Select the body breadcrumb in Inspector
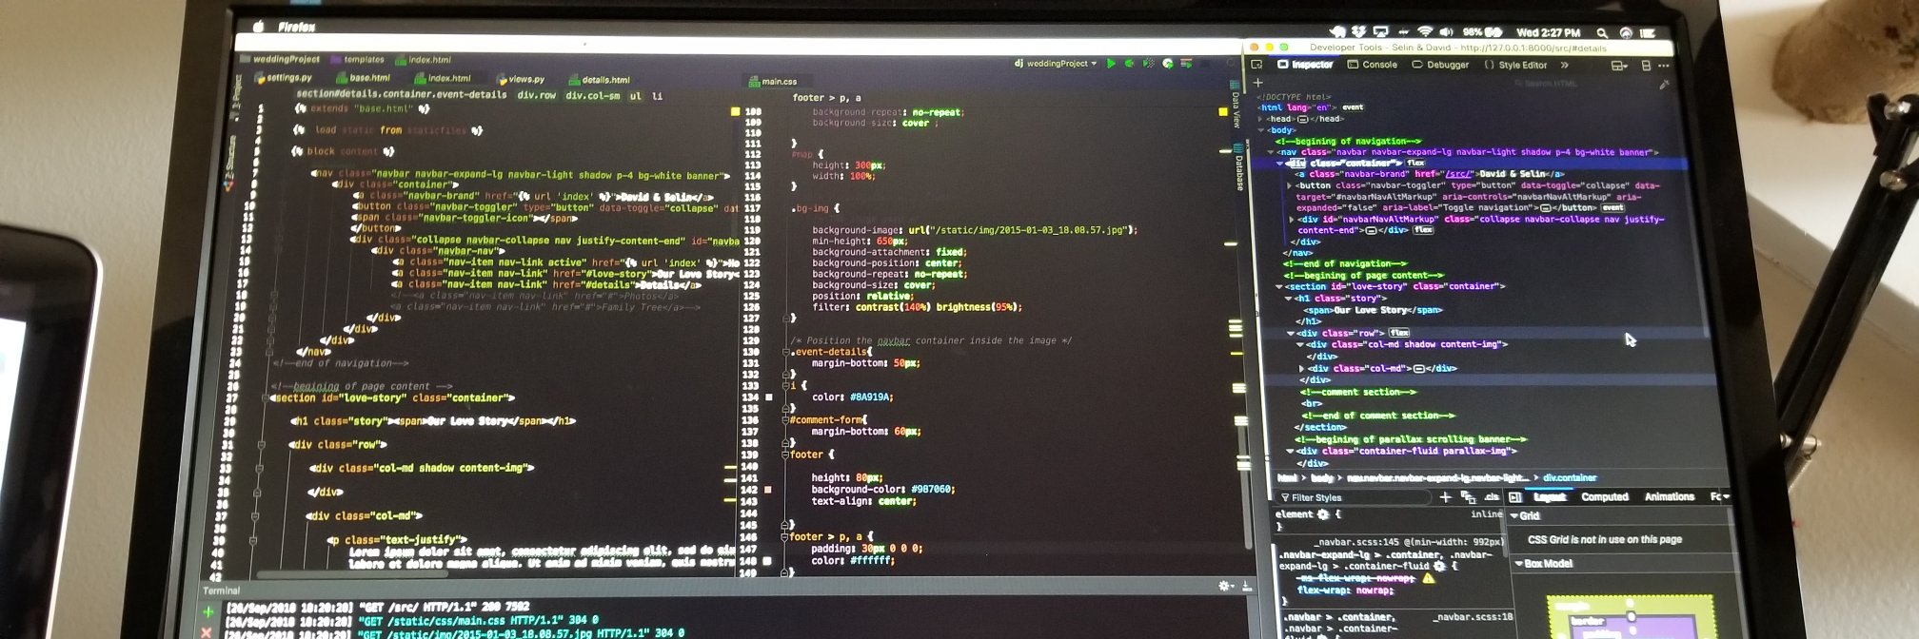1919x639 pixels. pos(1322,478)
